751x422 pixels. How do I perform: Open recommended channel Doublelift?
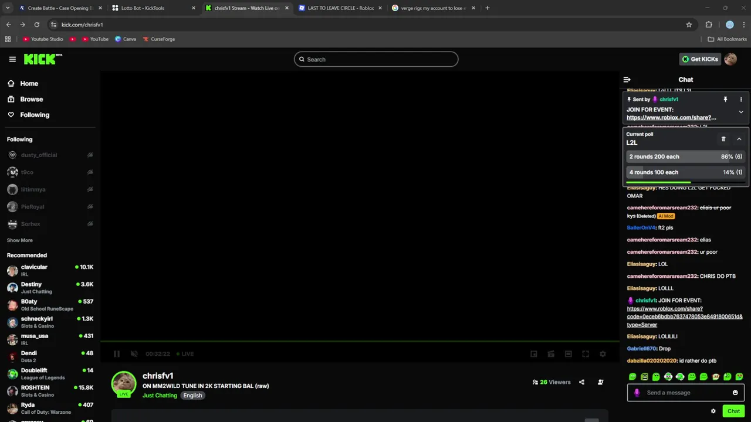pos(50,374)
